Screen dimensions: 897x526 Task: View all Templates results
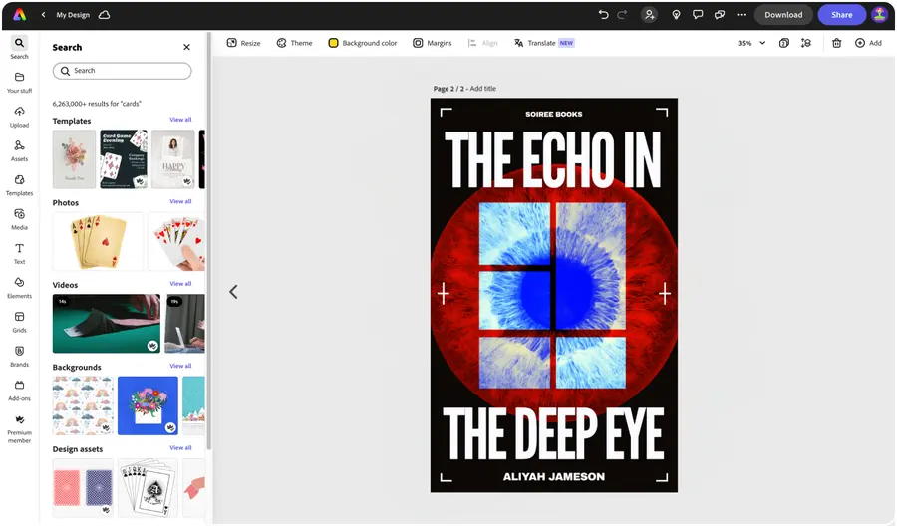[x=180, y=120]
